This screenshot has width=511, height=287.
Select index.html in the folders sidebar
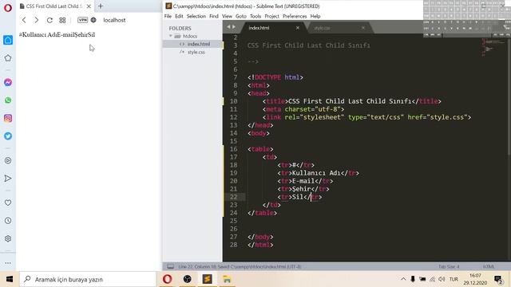click(199, 44)
